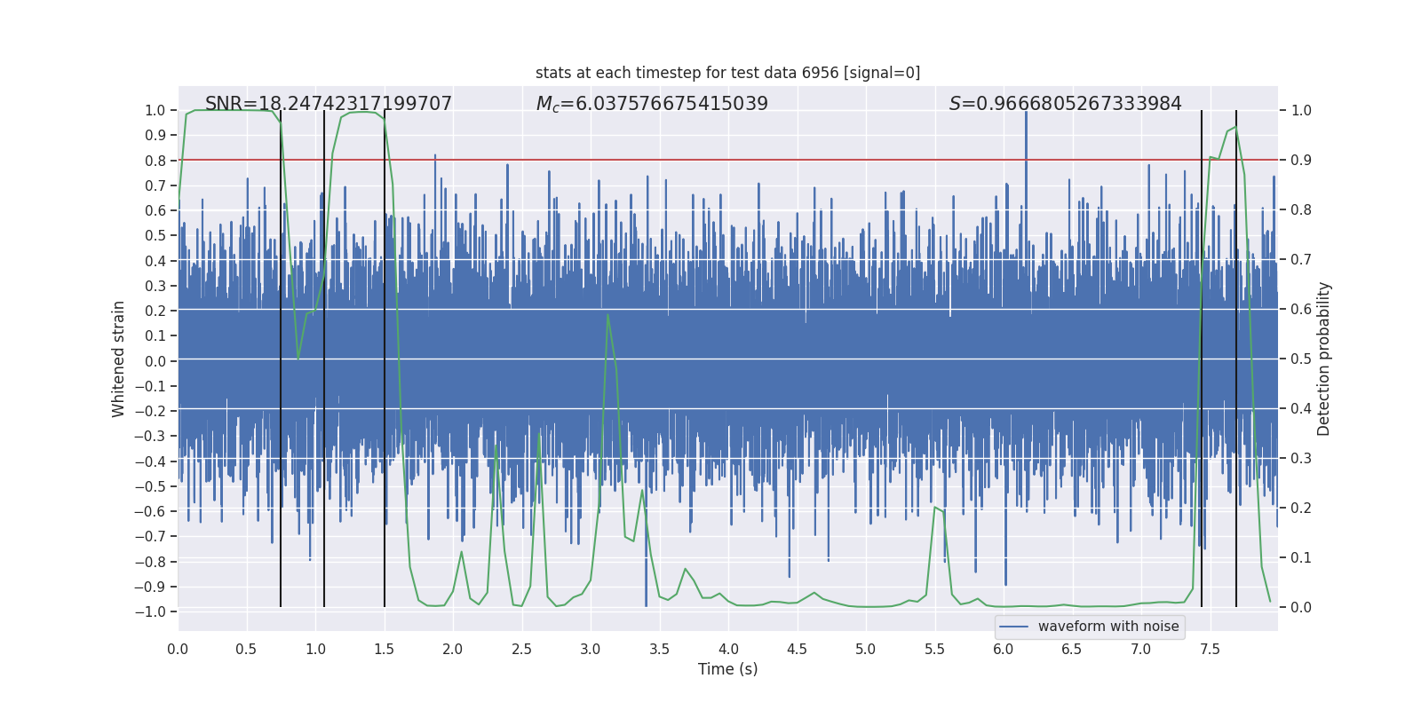Screen dimensions: 1421x710
Task: Click the plot title with test data 6956
Action: [727, 73]
